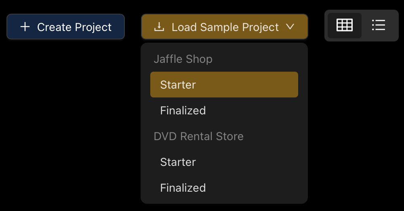Switch to the bulleted list view icon
404x211 pixels.
(379, 25)
